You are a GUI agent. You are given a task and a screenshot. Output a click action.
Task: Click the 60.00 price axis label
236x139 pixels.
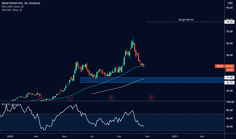(229, 43)
